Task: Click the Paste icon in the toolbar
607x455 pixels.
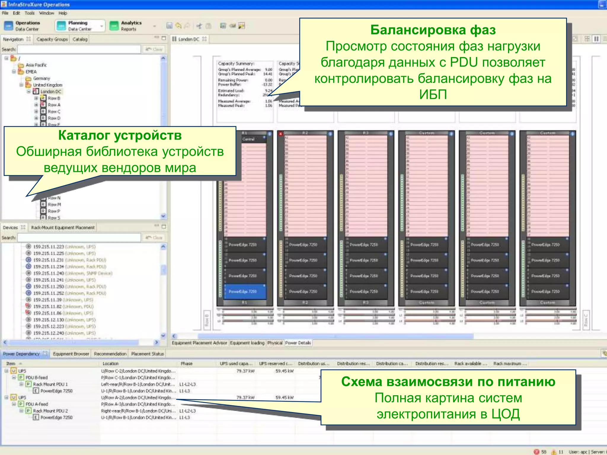Action: 208,26
